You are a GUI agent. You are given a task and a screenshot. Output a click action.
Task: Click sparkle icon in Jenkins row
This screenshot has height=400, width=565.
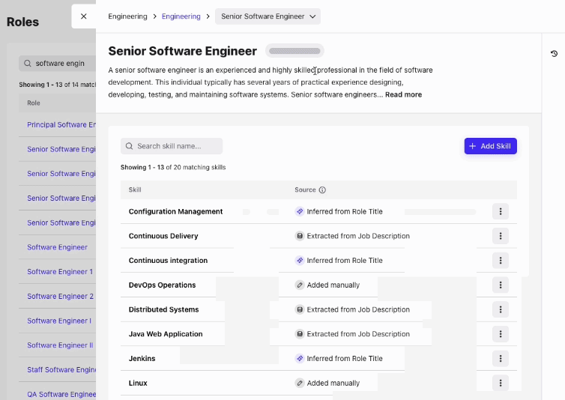coord(300,359)
